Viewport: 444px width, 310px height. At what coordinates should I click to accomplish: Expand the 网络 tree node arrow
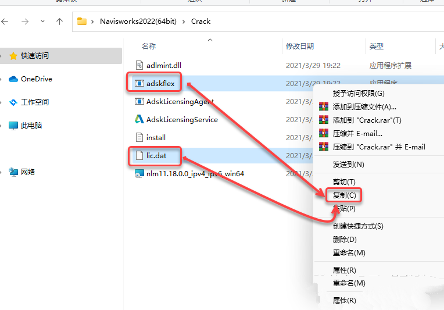1,172
